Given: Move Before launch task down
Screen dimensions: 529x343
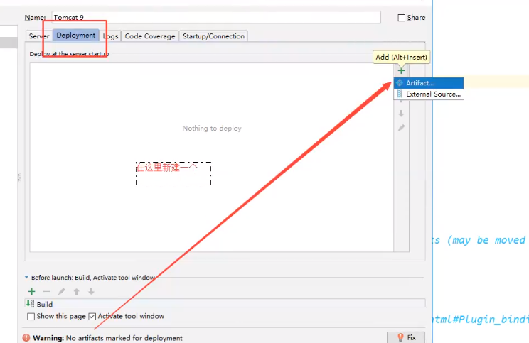Looking at the screenshot, I should [x=92, y=291].
